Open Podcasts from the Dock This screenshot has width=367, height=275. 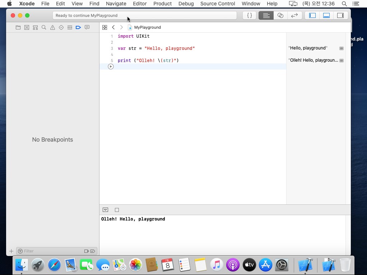(x=233, y=265)
